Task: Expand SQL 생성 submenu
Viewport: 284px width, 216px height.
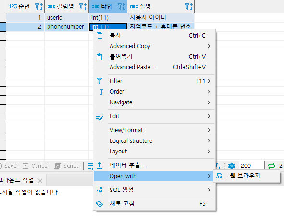Action: pos(154,190)
